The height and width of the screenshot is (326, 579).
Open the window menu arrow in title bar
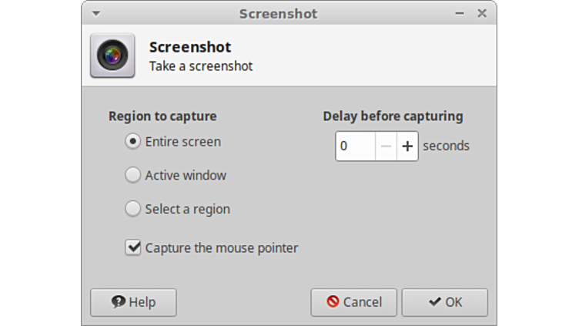(x=95, y=14)
